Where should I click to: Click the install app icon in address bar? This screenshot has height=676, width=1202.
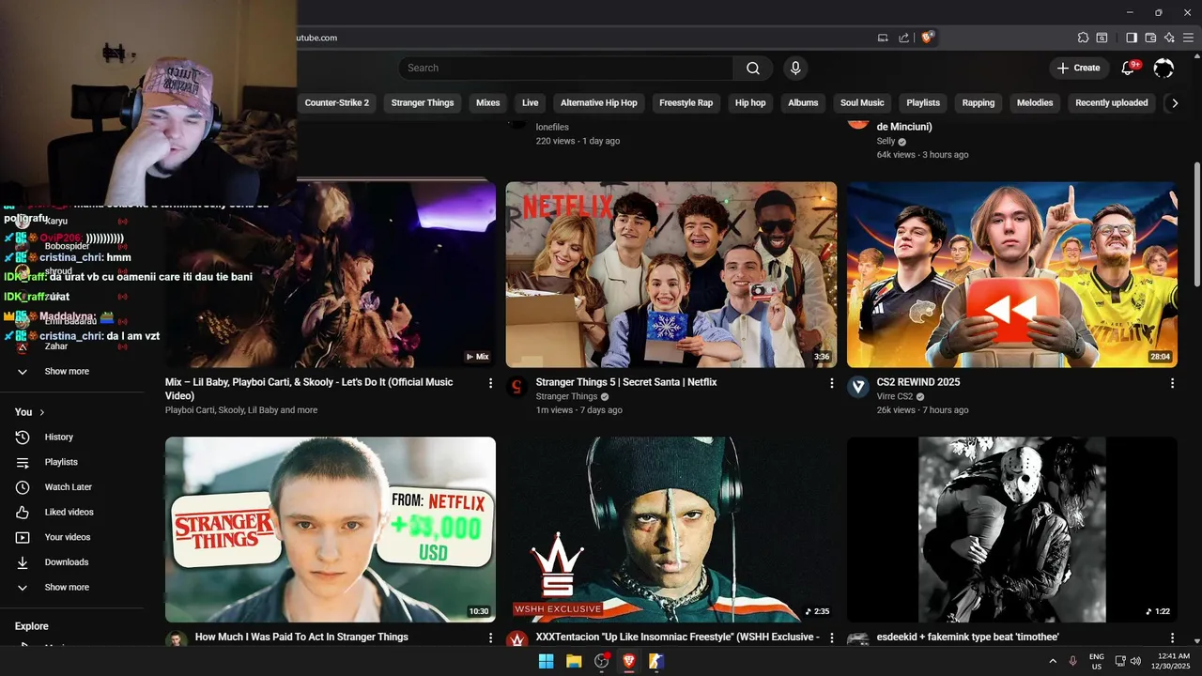(883, 38)
